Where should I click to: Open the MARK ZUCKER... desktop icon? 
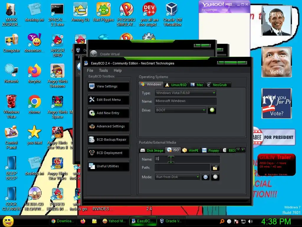coord(11,14)
